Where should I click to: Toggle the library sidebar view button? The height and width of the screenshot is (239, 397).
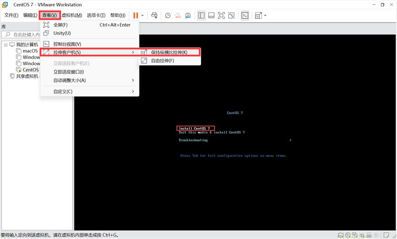[201, 15]
